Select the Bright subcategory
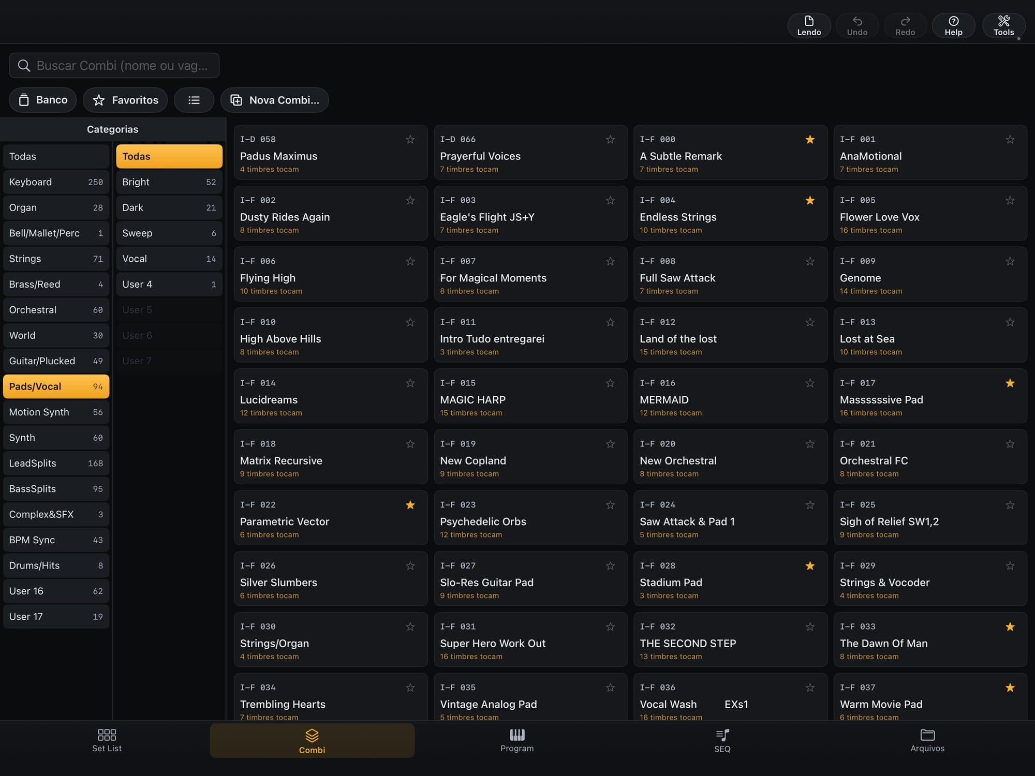Viewport: 1035px width, 776px height. [x=169, y=182]
